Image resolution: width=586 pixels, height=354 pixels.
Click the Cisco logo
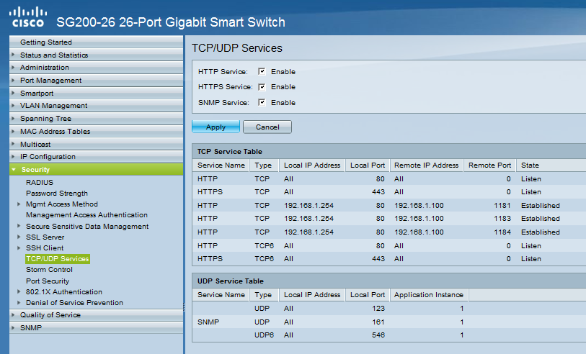(x=28, y=17)
